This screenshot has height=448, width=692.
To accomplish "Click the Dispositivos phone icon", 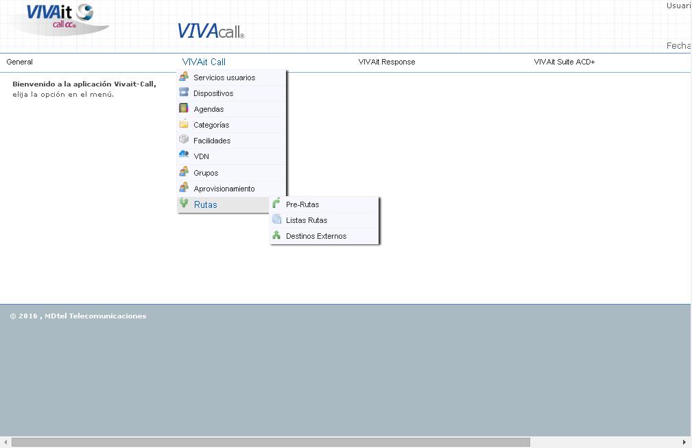I will pos(184,92).
